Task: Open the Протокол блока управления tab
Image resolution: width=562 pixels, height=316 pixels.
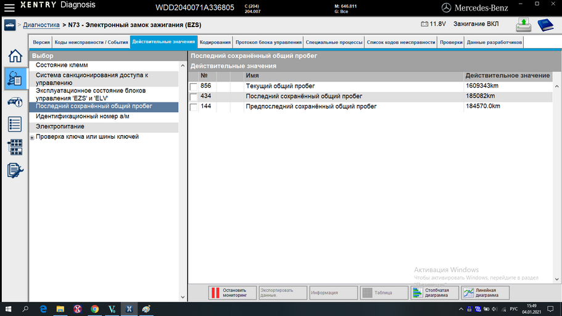Action: pyautogui.click(x=268, y=43)
